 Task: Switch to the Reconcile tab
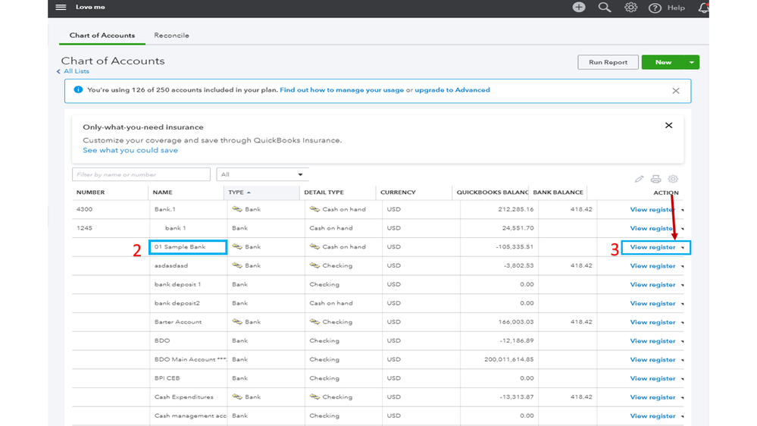coord(171,36)
